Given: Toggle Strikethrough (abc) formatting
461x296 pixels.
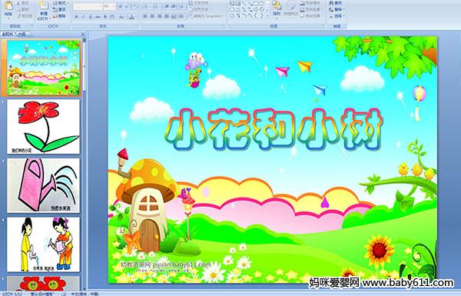Looking at the screenshot, I should pos(98,17).
